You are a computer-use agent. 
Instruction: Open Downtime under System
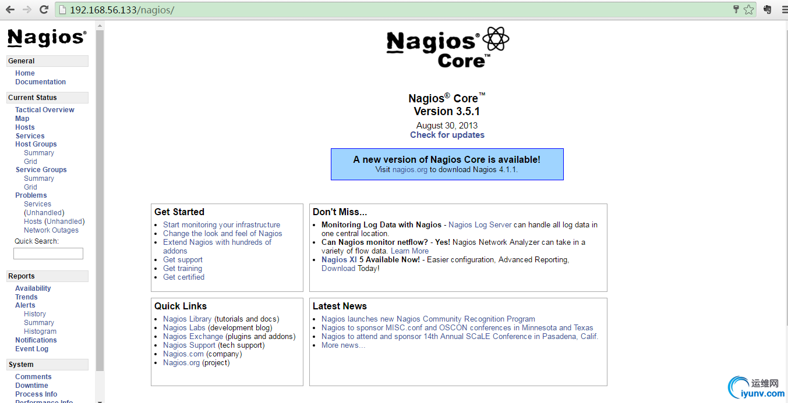click(x=31, y=386)
